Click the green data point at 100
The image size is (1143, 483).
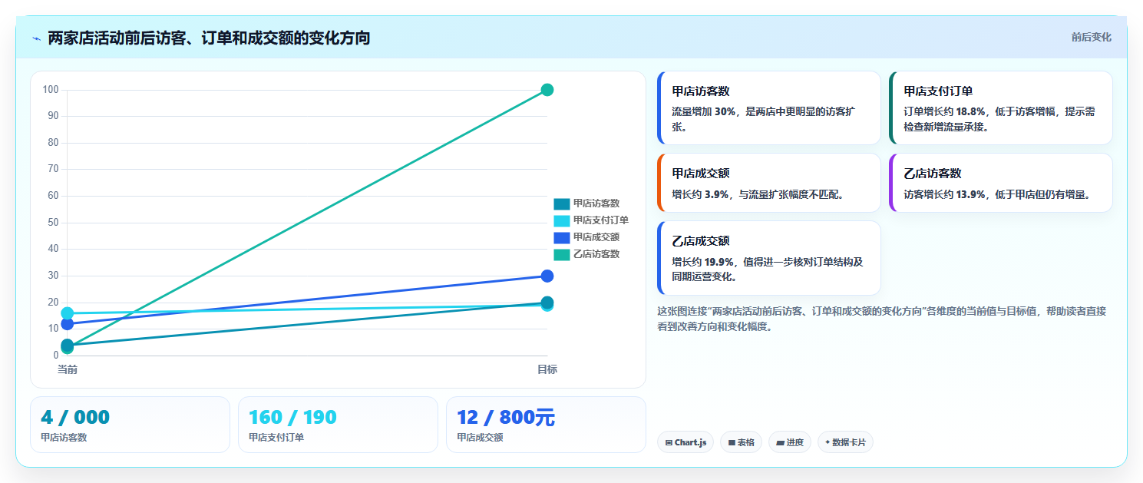(x=547, y=90)
